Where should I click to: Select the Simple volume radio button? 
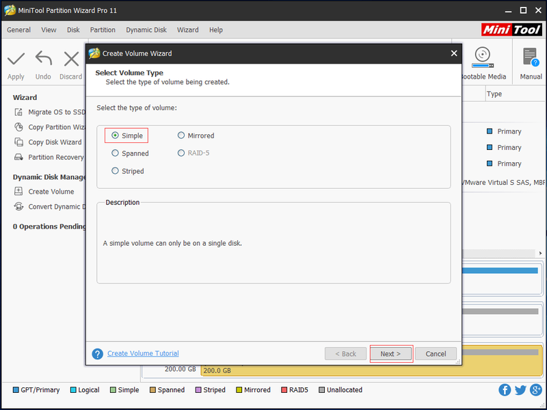pyautogui.click(x=115, y=136)
